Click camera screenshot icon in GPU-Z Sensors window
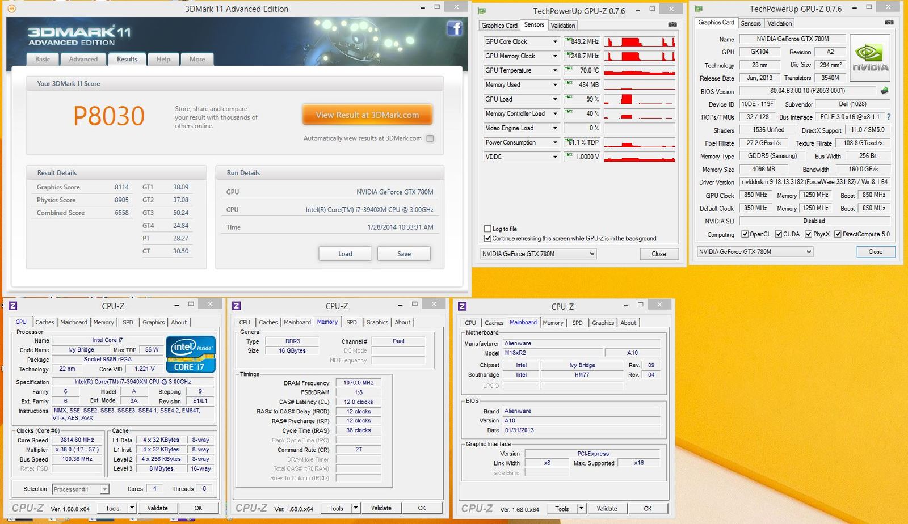The height and width of the screenshot is (524, 908). (672, 24)
